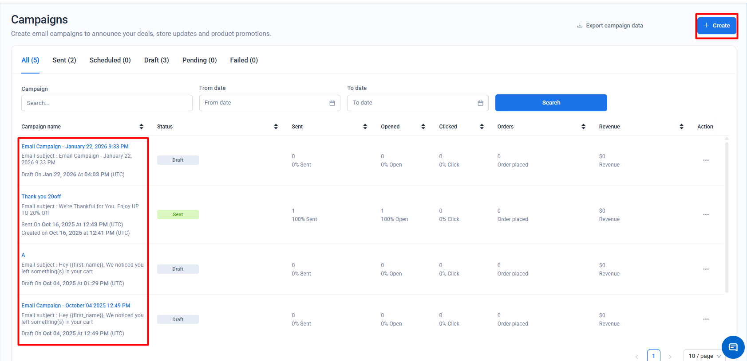Image resolution: width=747 pixels, height=361 pixels.
Task: Sort table by Status column
Action: click(276, 127)
